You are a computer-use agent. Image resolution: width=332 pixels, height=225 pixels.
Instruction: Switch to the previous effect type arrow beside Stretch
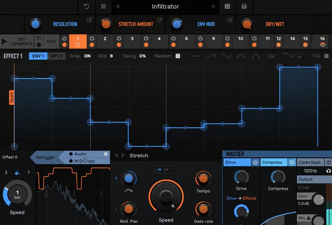click(x=116, y=156)
